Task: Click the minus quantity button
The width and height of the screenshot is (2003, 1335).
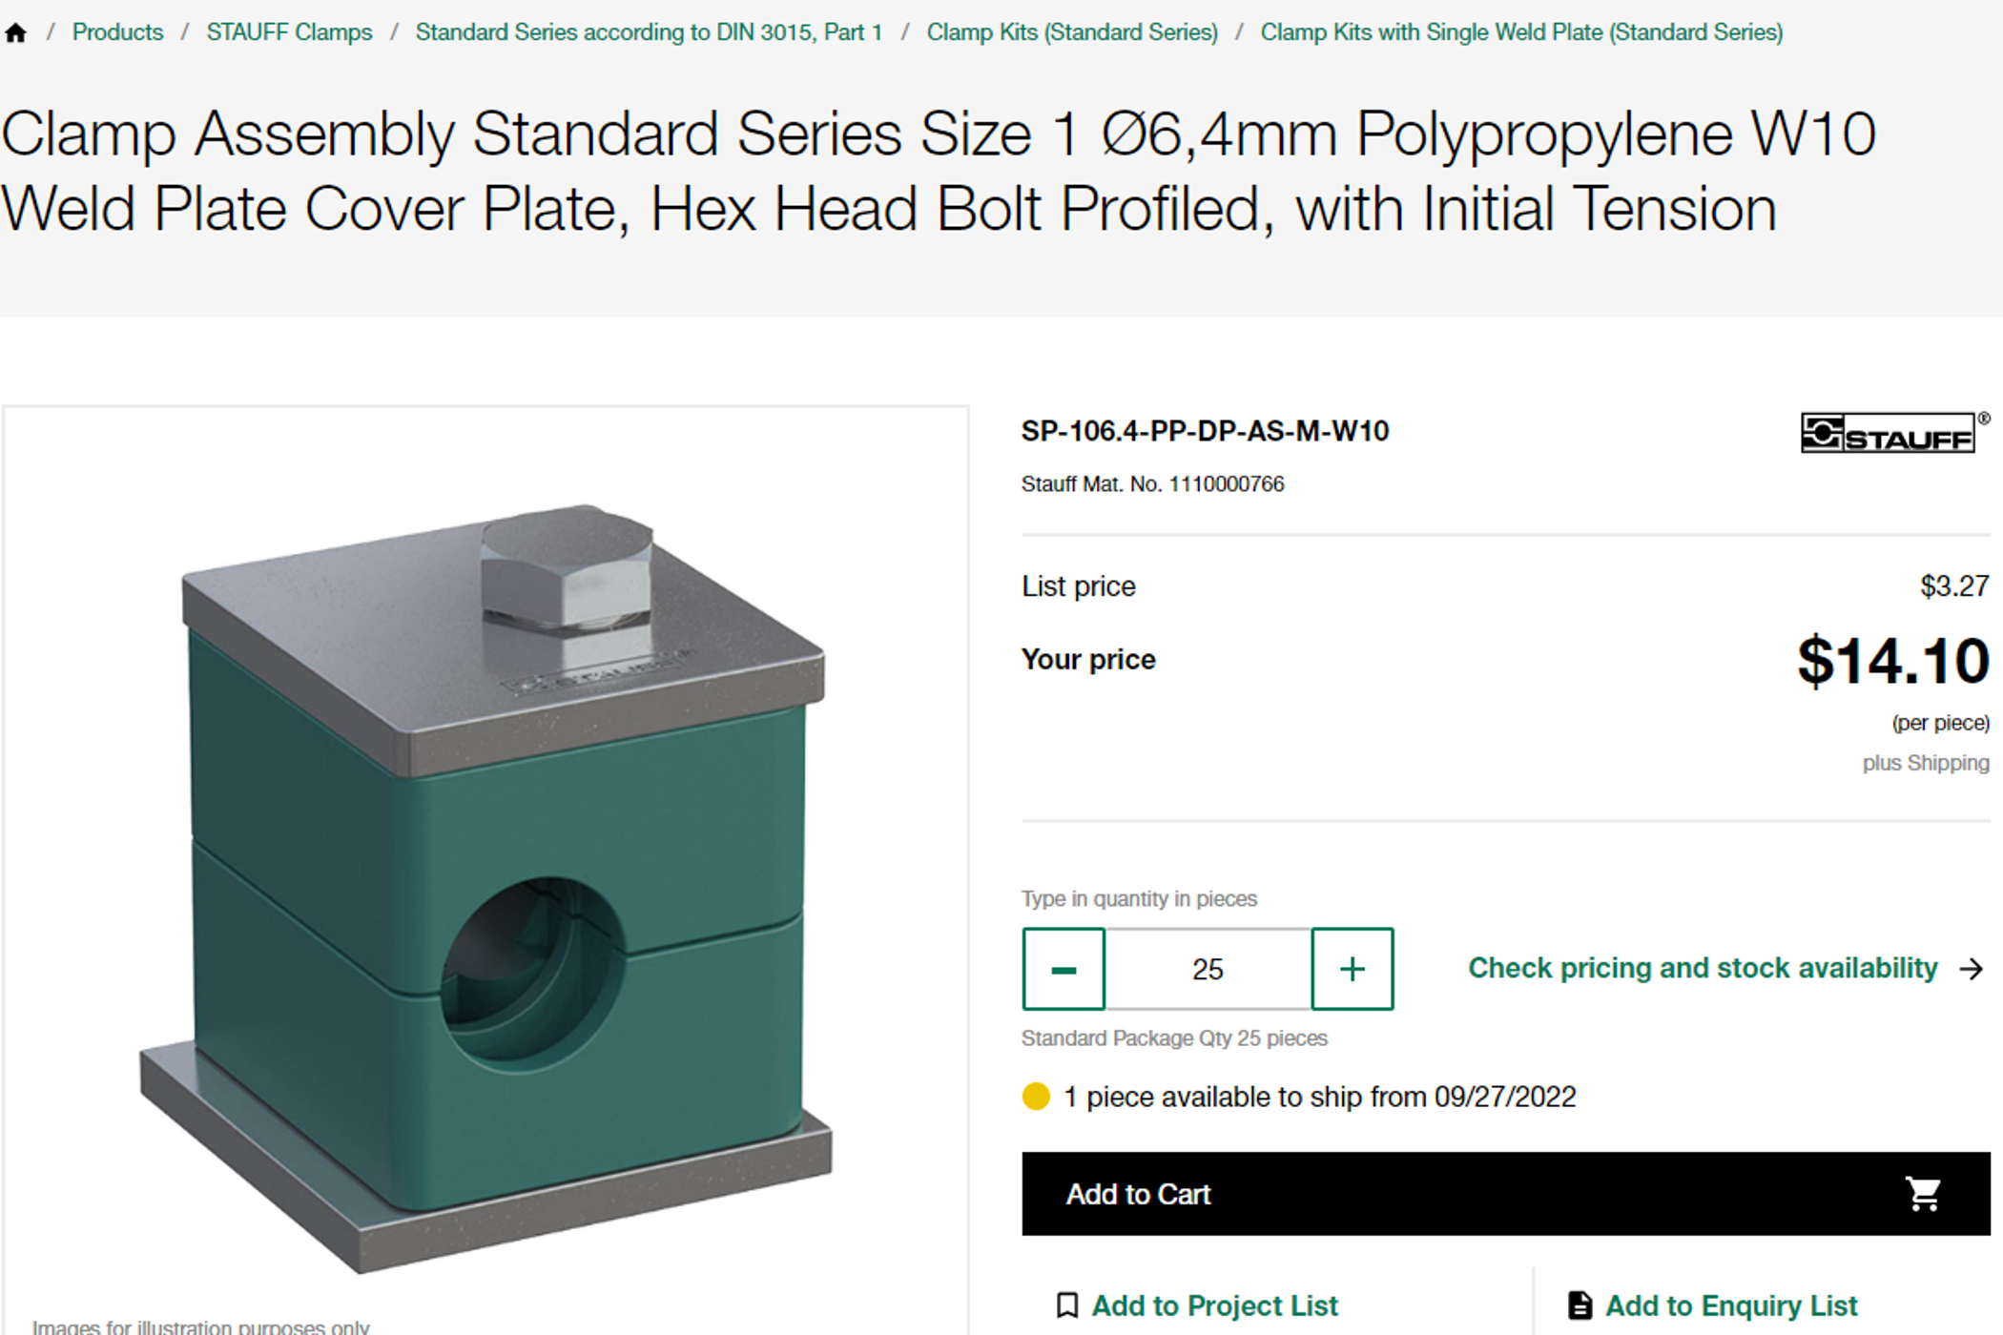Action: pos(1063,970)
